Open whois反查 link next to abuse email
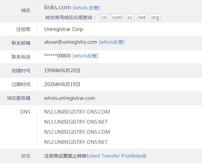This screenshot has height=165, width=202. coord(111,42)
